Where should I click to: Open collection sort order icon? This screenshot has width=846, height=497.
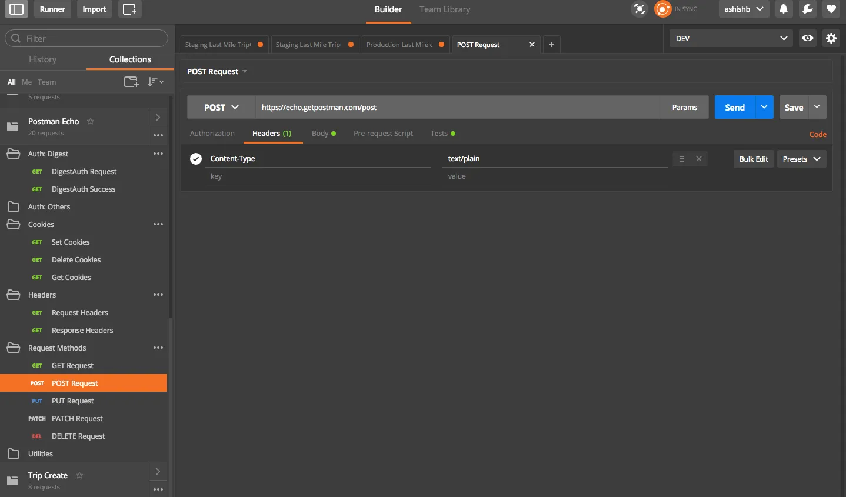click(155, 82)
